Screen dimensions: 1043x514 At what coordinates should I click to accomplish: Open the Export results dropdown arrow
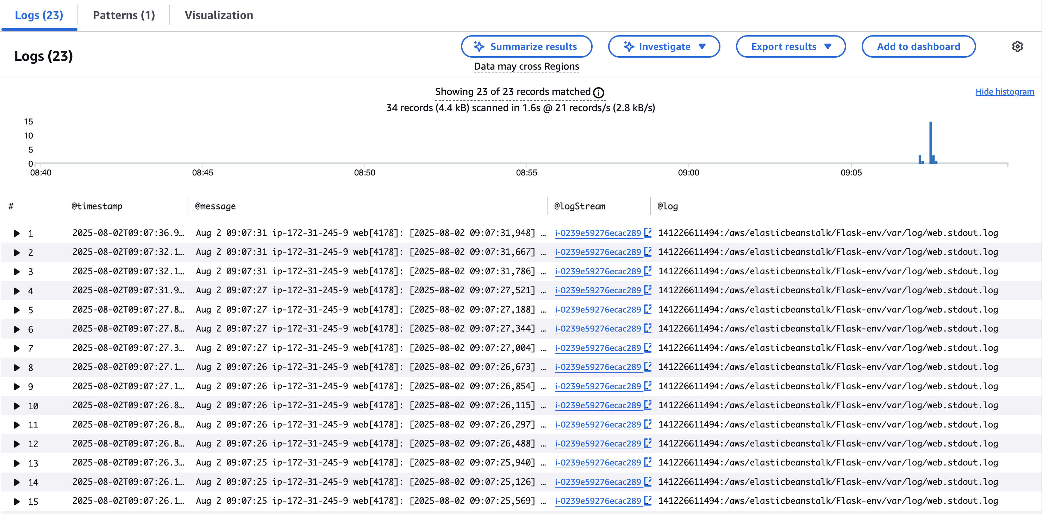(827, 46)
